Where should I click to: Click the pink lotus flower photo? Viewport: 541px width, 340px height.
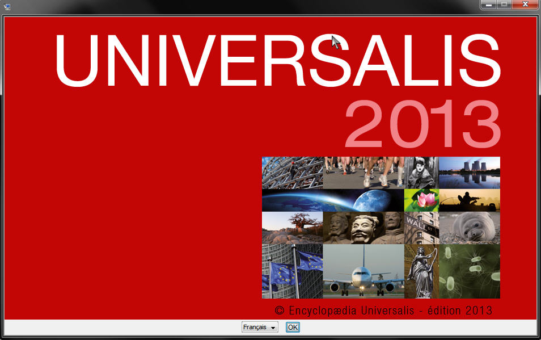tap(421, 200)
